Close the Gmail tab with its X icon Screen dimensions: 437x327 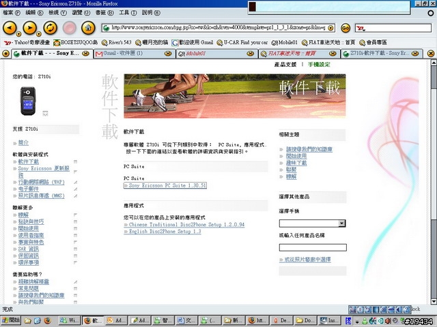(168, 53)
